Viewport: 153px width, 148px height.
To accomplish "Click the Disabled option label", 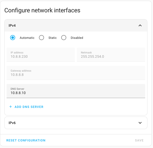I will [77, 38].
